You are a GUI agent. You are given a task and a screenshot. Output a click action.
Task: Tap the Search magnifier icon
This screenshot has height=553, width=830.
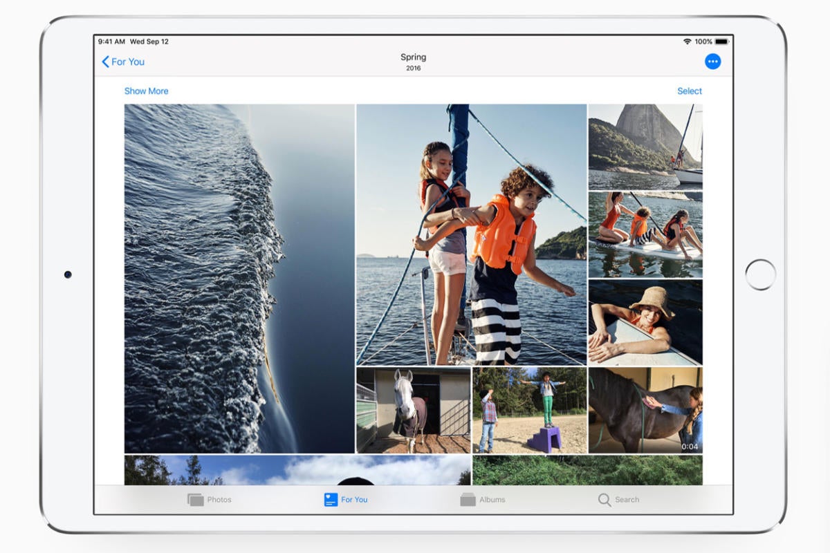[605, 499]
